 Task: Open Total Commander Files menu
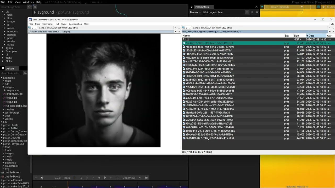coord(31,24)
